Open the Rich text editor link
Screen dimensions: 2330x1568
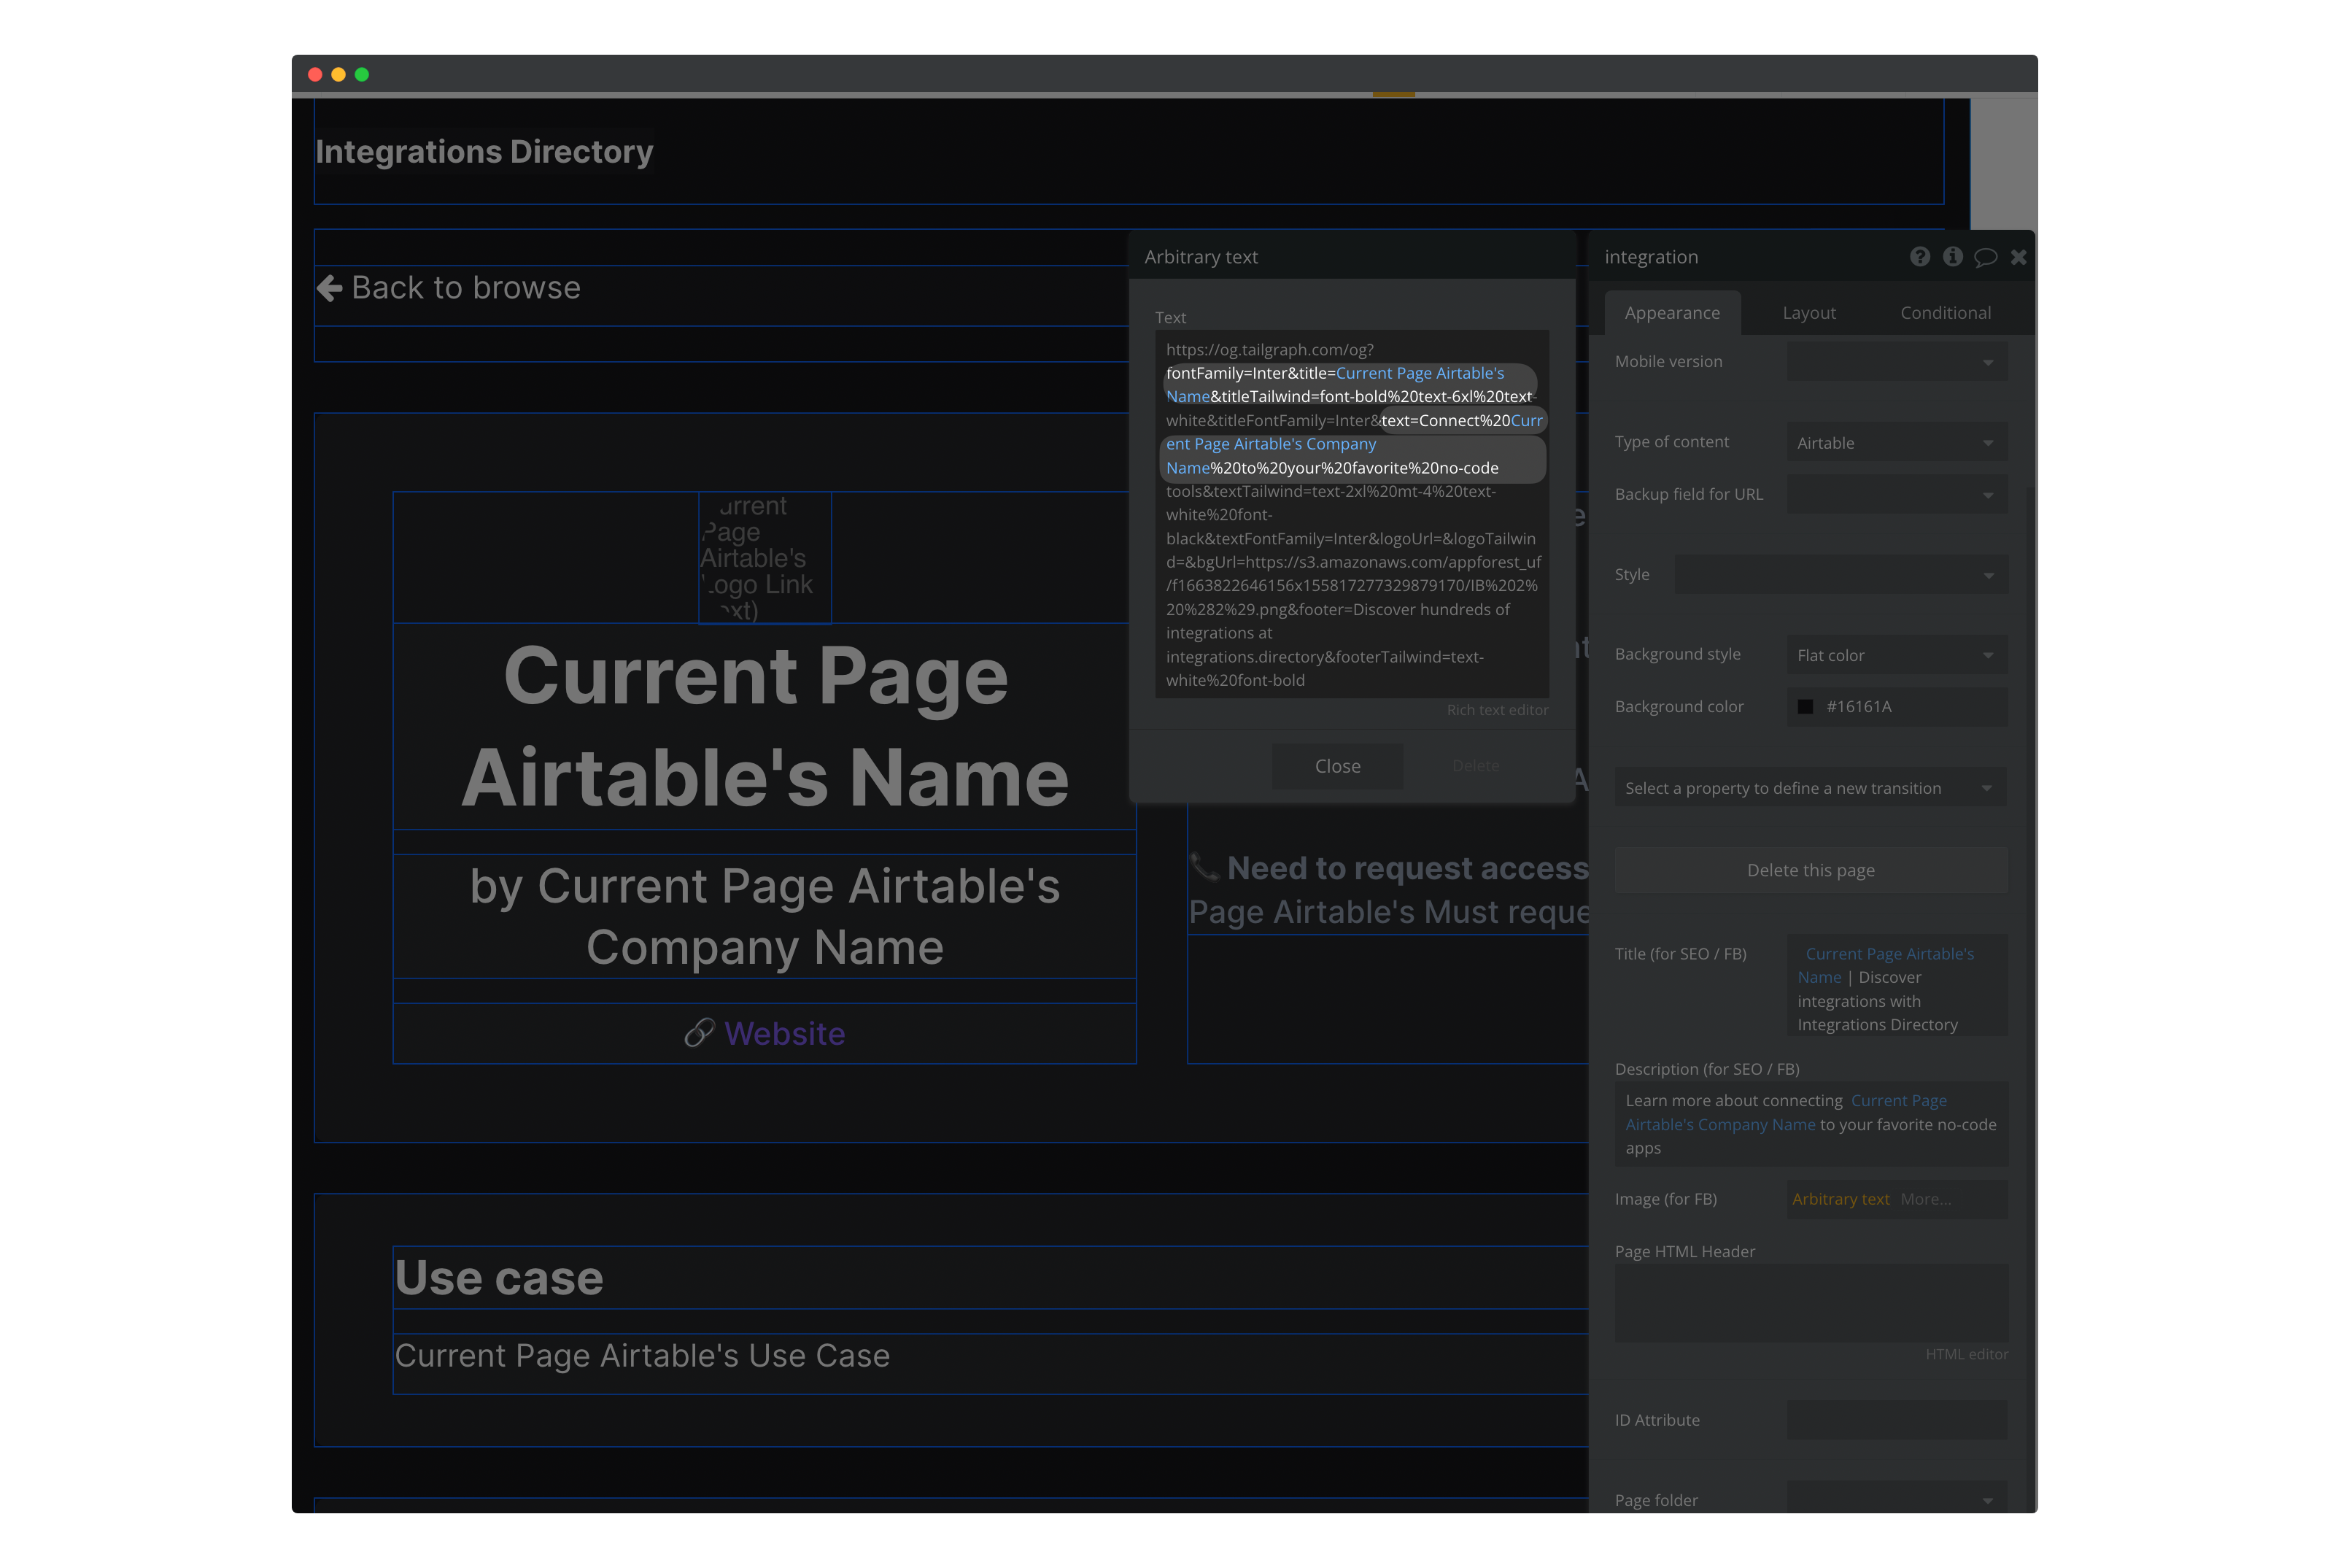(x=1496, y=710)
